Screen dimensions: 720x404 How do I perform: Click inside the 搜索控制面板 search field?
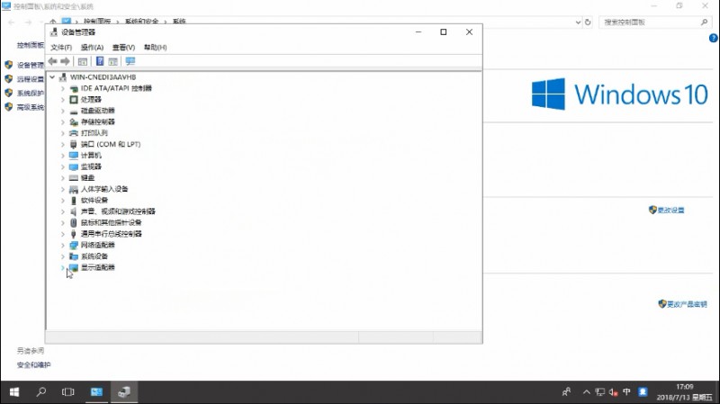coord(654,22)
